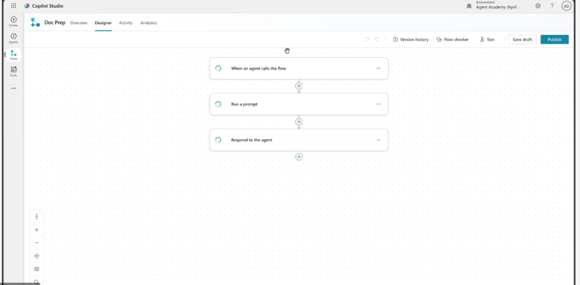The width and height of the screenshot is (580, 285).
Task: Zoom out on the flow canvas
Action: click(37, 243)
